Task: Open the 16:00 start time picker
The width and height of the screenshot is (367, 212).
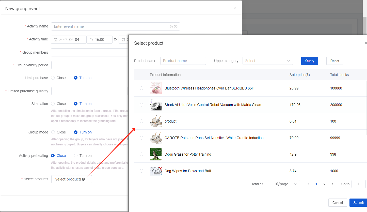Action: 100,40
